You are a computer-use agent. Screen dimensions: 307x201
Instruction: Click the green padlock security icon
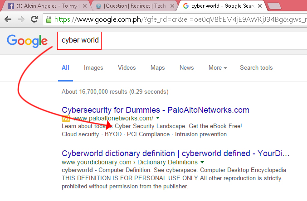(x=49, y=19)
